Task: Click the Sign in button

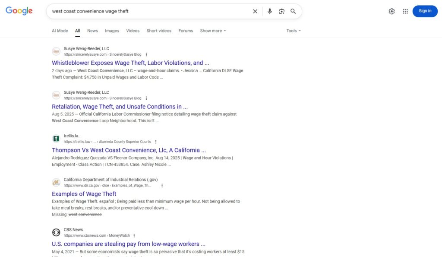Action: coord(425,11)
